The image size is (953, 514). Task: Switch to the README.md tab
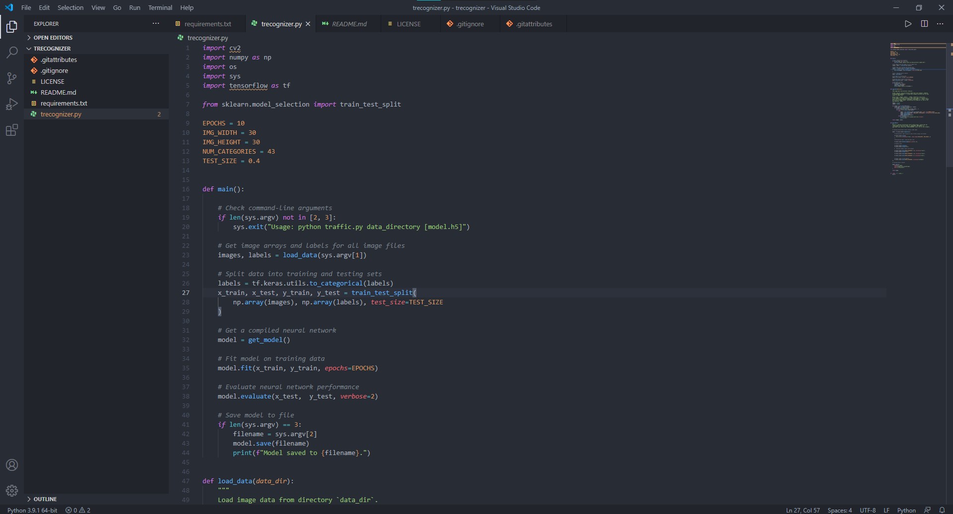coord(349,24)
